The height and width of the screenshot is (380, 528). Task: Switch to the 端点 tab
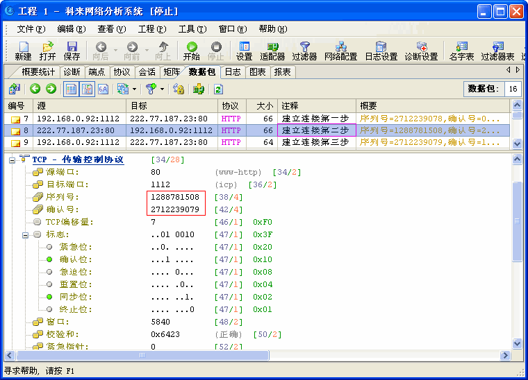coord(97,72)
